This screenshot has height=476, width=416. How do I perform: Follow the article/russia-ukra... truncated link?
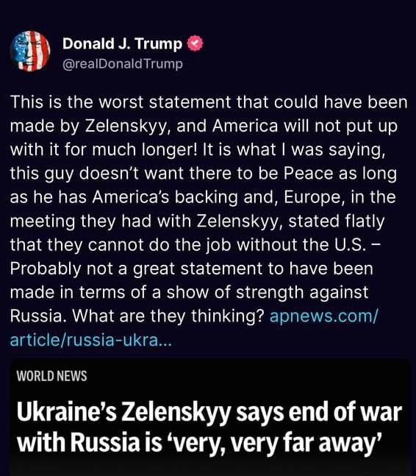click(x=91, y=340)
